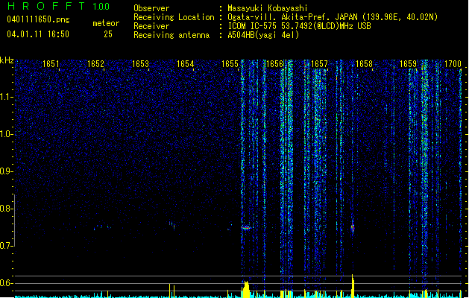Click the Receiving antenna label
The image size is (469, 298).
171,35
